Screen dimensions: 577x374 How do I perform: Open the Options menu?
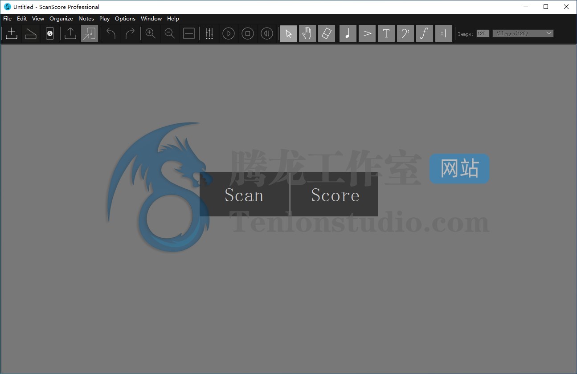(x=125, y=19)
